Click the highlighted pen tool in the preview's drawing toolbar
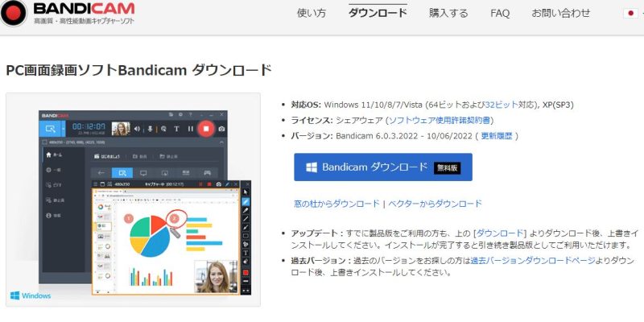This screenshot has height=322, width=644. pos(246,201)
